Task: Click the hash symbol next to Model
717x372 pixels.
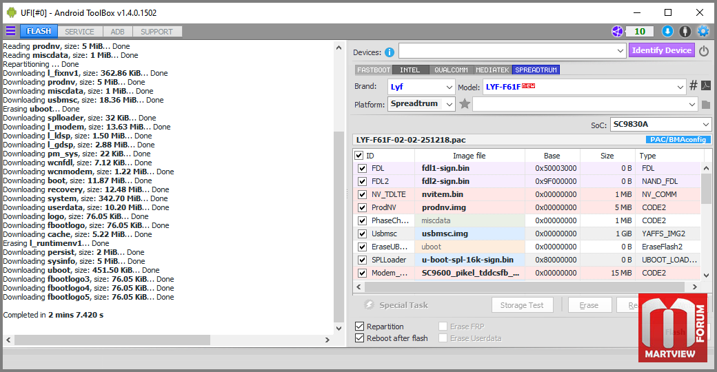Action: pyautogui.click(x=694, y=85)
